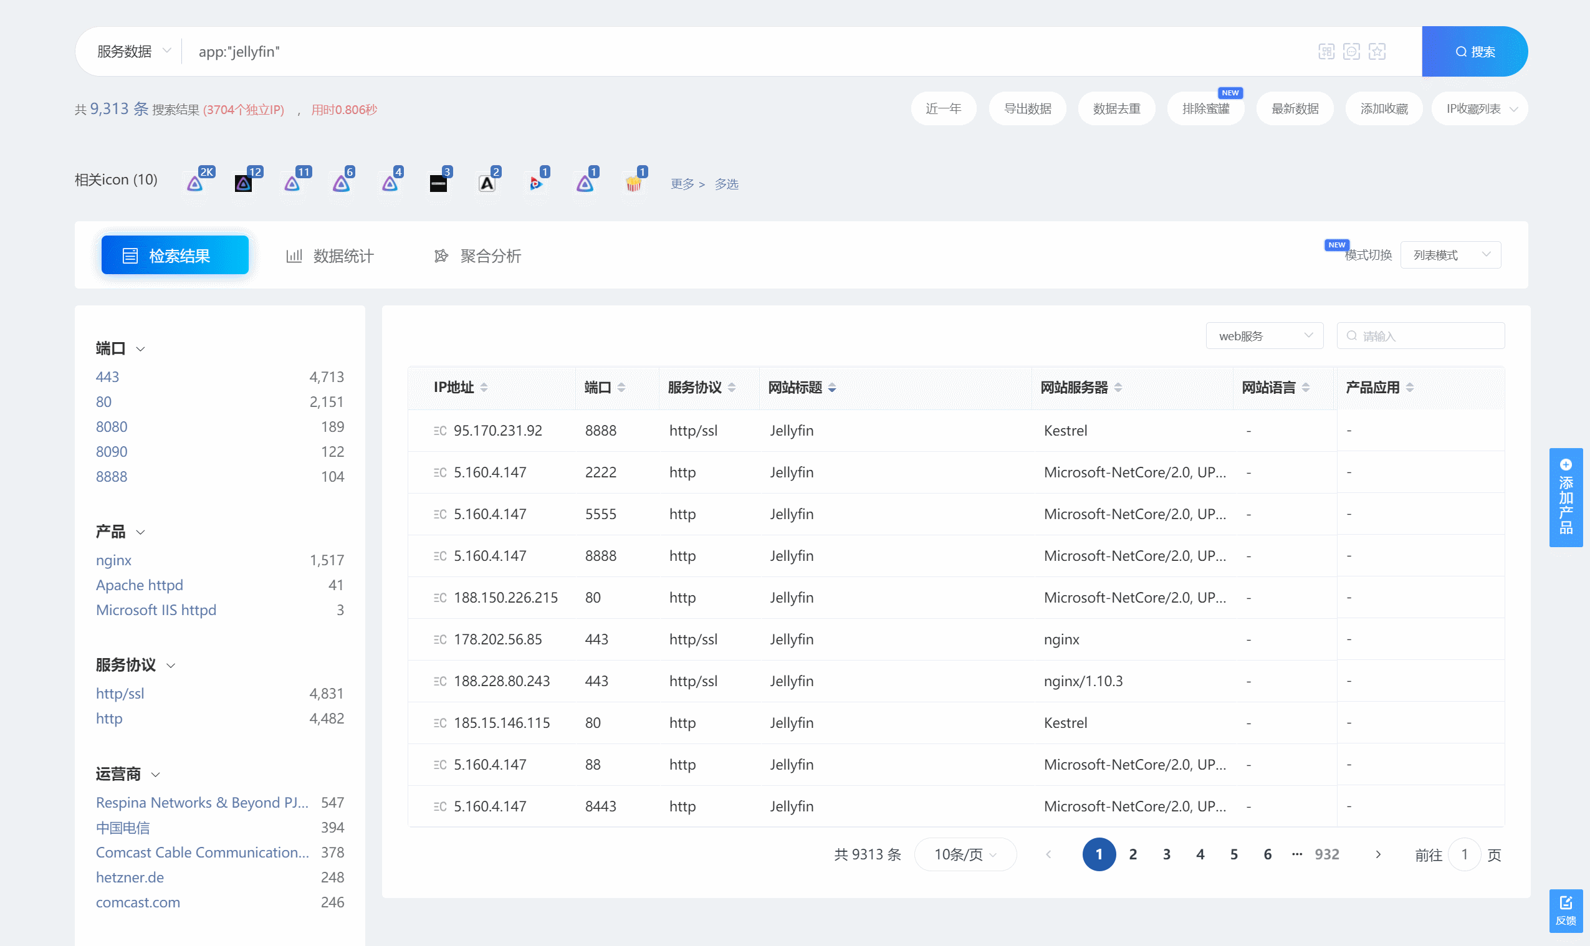
Task: Sort table by IP地址 column arrows
Action: [484, 388]
